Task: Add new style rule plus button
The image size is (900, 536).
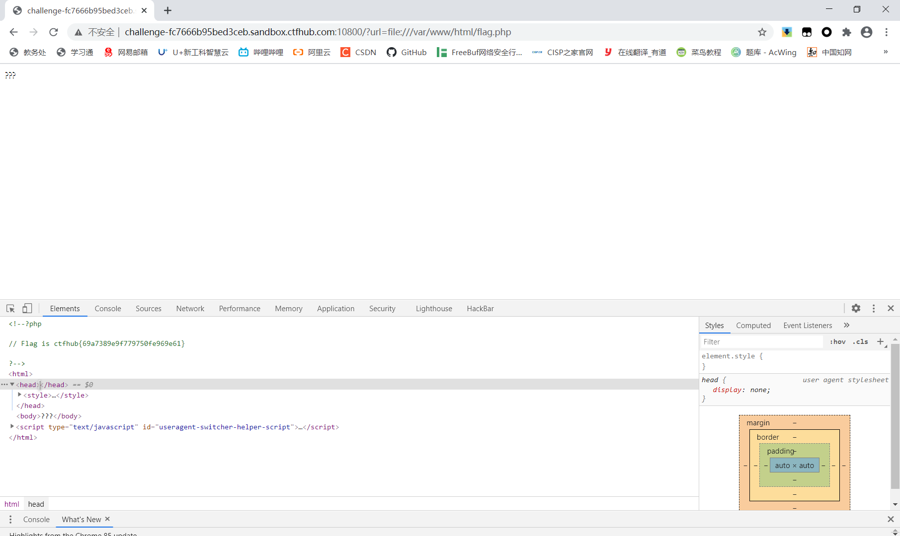Action: click(x=881, y=341)
